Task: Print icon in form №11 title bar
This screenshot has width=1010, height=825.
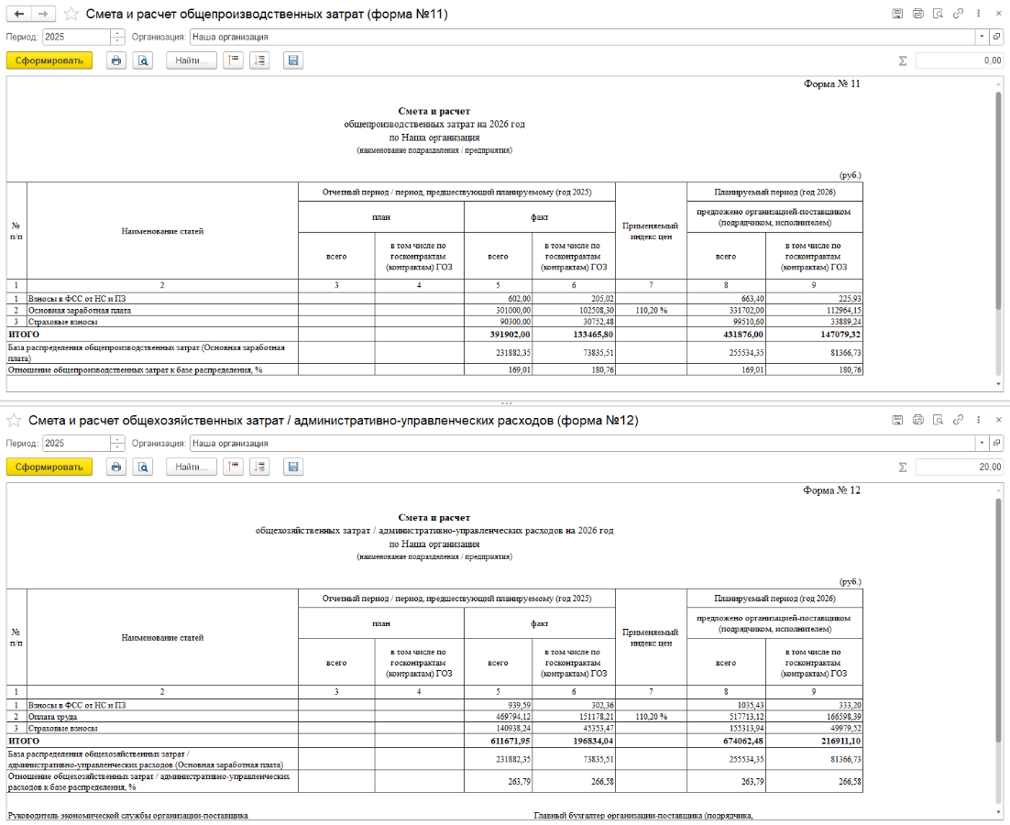Action: point(917,14)
